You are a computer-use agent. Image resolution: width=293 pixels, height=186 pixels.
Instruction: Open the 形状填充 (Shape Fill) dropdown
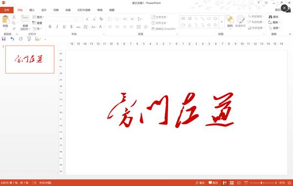pyautogui.click(x=255, y=17)
